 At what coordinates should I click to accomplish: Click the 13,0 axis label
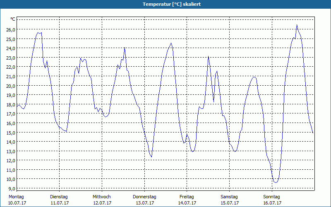click(11, 151)
